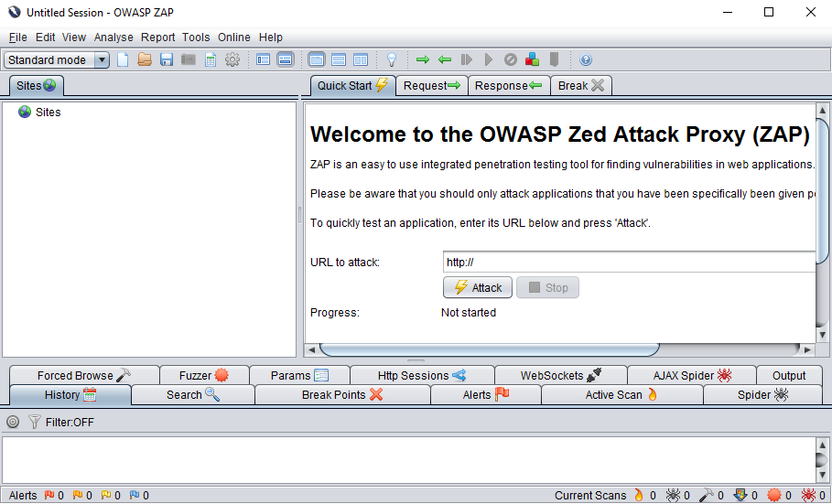The image size is (832, 504).
Task: Open the Active Scan tab
Action: 621,395
